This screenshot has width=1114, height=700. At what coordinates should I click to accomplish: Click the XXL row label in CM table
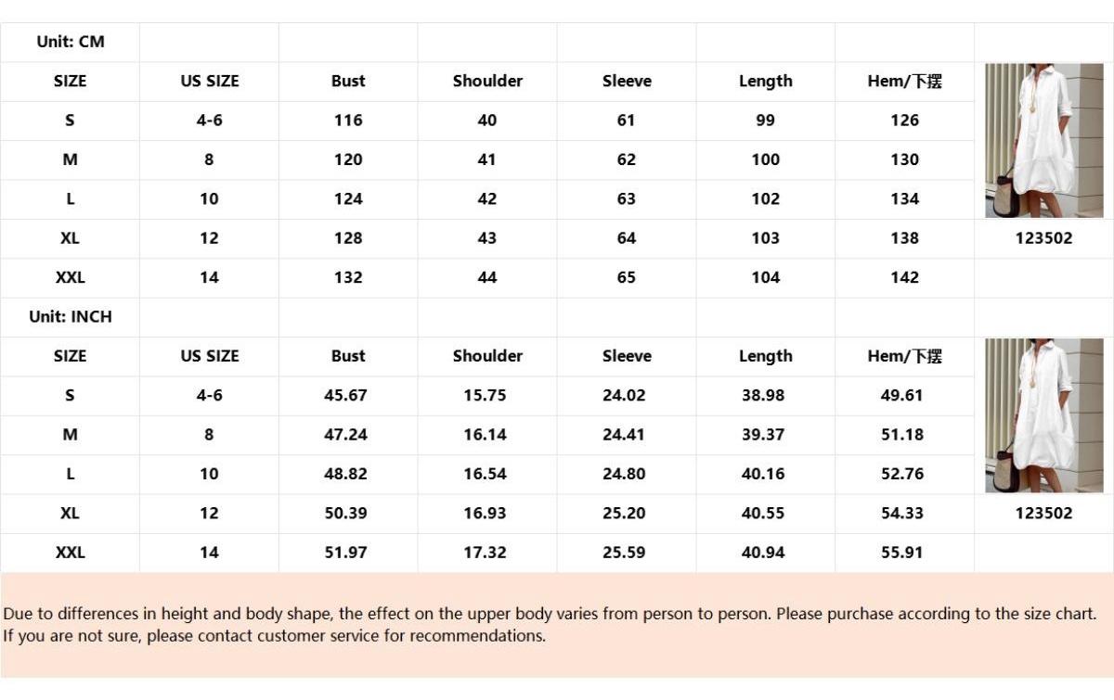[x=71, y=277]
